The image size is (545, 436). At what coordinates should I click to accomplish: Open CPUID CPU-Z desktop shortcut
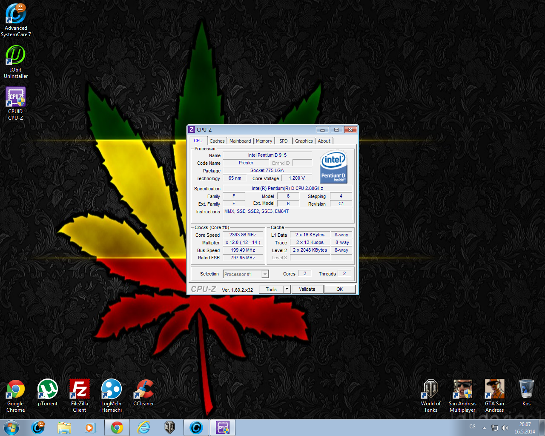coord(16,103)
